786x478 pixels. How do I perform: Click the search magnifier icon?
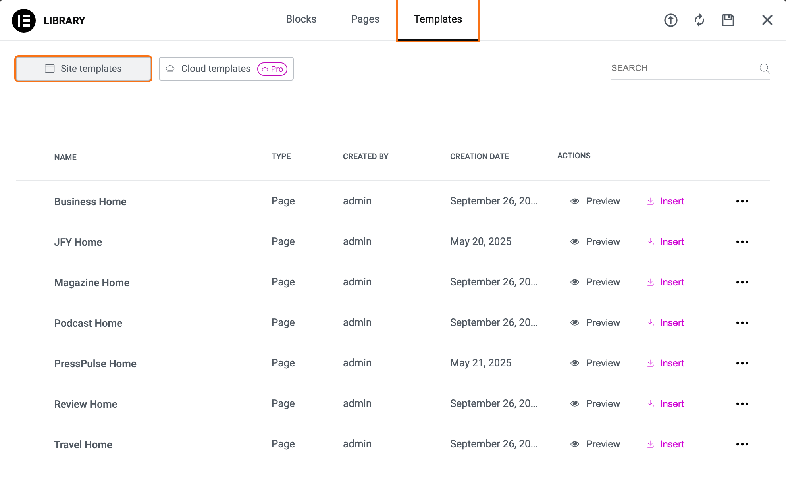tap(765, 68)
